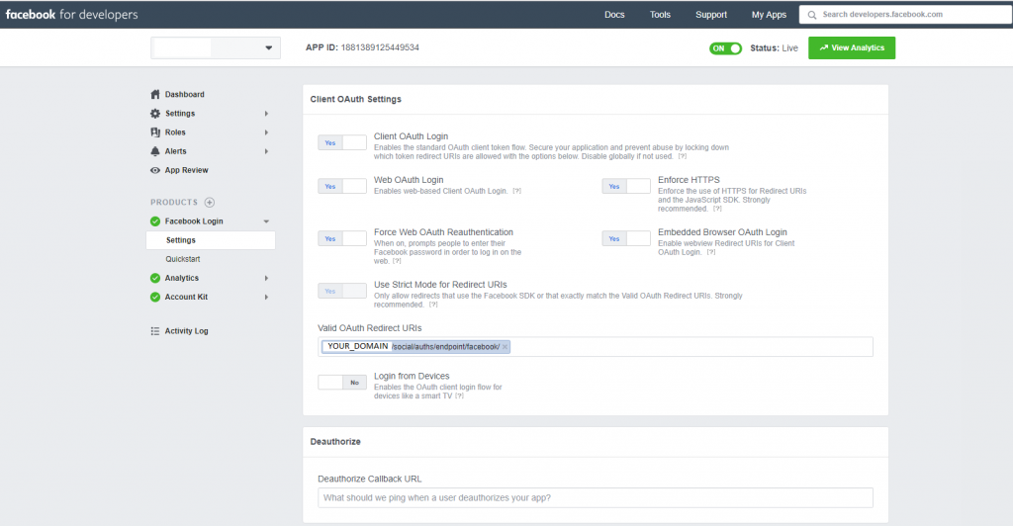Open the App Review link
The width and height of the screenshot is (1013, 526).
click(187, 170)
